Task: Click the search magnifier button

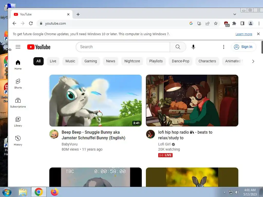Action: click(178, 47)
